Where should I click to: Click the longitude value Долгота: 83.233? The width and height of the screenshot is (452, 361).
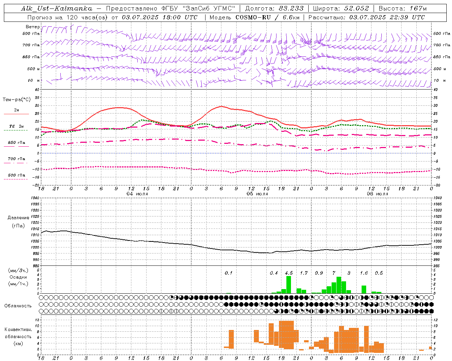[274, 8]
